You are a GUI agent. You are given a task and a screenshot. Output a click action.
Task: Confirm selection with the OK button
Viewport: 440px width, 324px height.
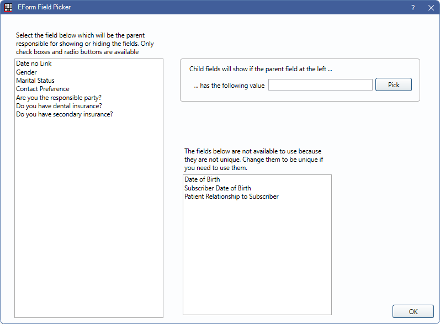click(413, 311)
